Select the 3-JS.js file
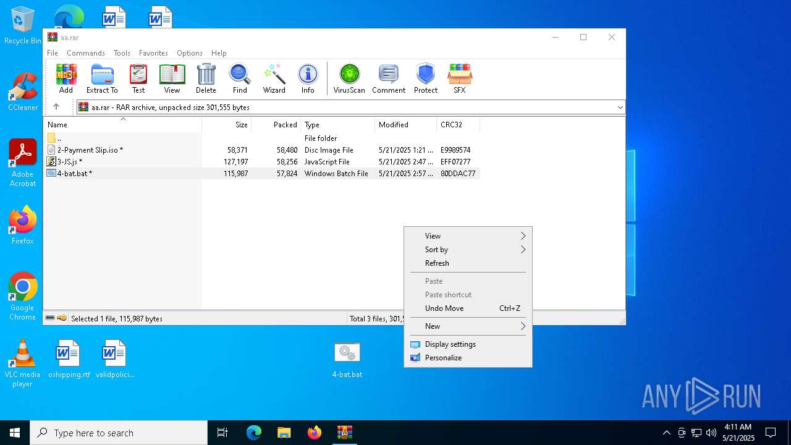 point(262,162)
